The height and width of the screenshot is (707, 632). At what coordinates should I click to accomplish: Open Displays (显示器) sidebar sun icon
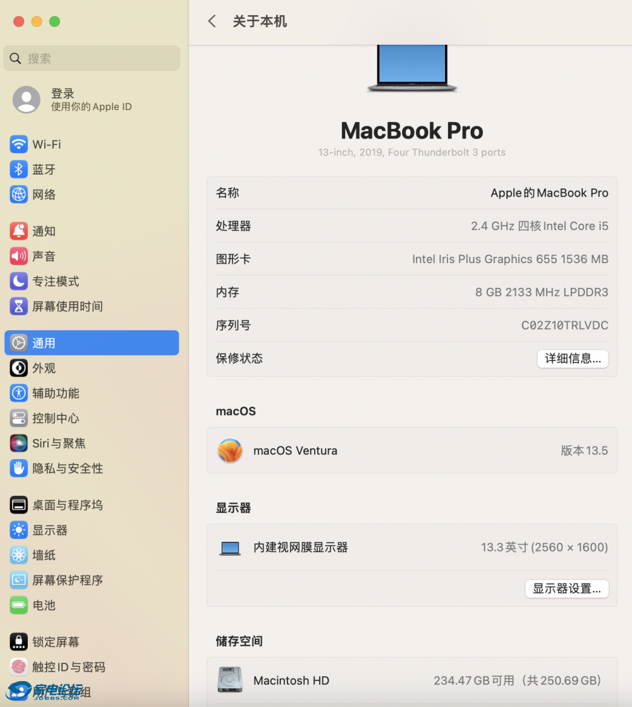coord(18,530)
